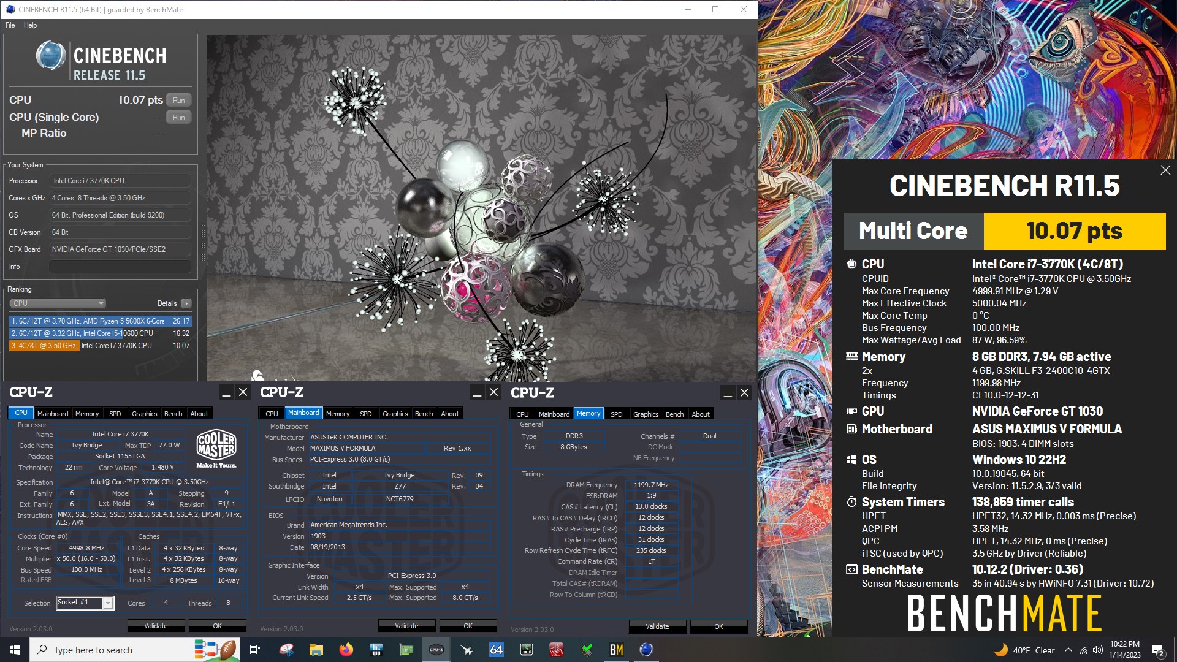
Task: Click the red taskbar app icon
Action: 557,650
